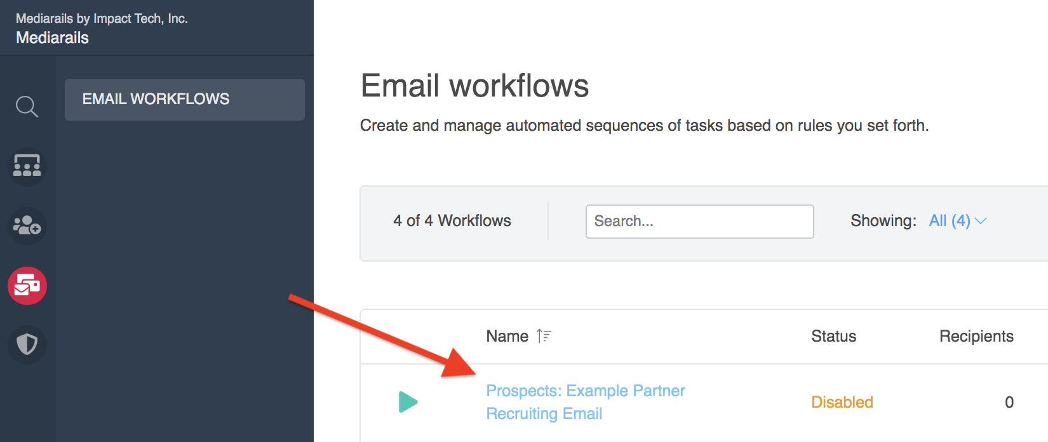This screenshot has width=1048, height=442.
Task: Open the shield icon in sidebar
Action: click(x=27, y=345)
